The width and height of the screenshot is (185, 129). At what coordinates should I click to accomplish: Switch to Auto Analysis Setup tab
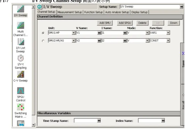(117, 12)
